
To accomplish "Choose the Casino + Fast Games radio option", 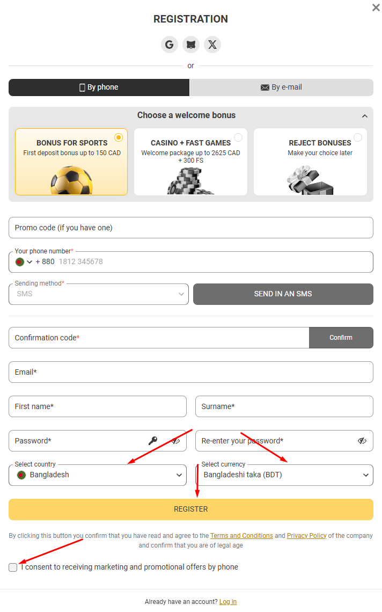I will point(238,137).
